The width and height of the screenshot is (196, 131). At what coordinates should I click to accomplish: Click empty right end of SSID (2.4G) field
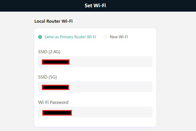[x=139, y=62]
